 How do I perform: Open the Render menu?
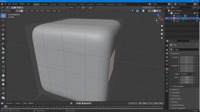click(x=15, y=4)
